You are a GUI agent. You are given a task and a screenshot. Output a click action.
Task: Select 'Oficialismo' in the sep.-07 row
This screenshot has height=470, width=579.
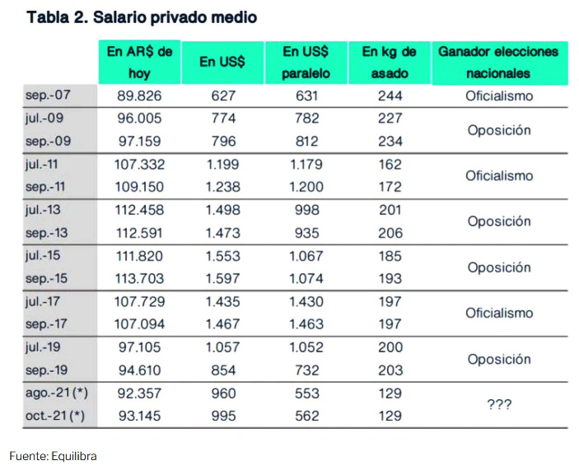tap(499, 95)
